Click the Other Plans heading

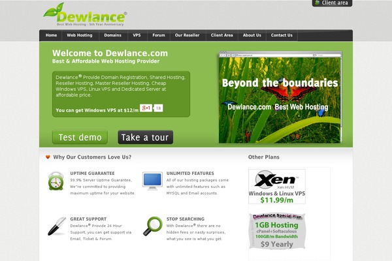pyautogui.click(x=264, y=157)
